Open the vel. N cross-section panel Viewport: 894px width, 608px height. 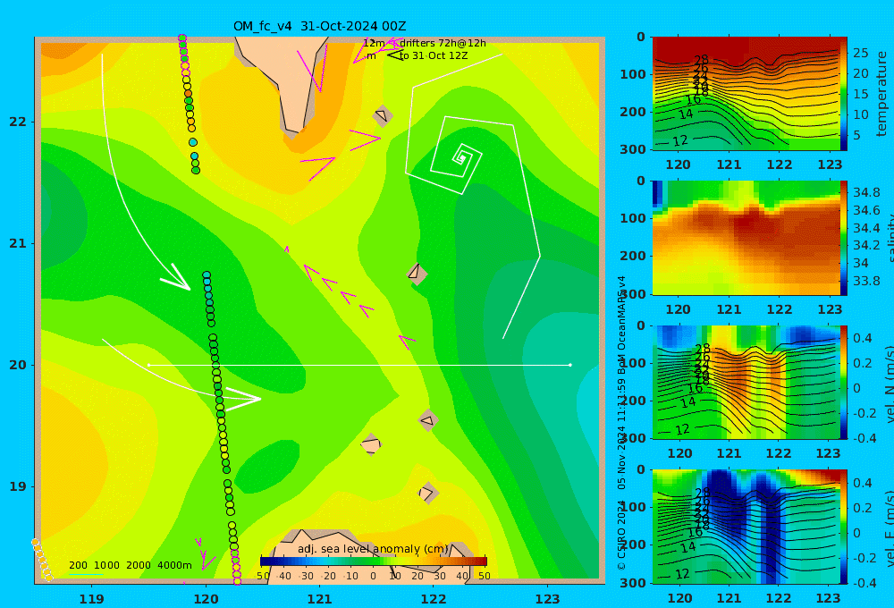746,382
